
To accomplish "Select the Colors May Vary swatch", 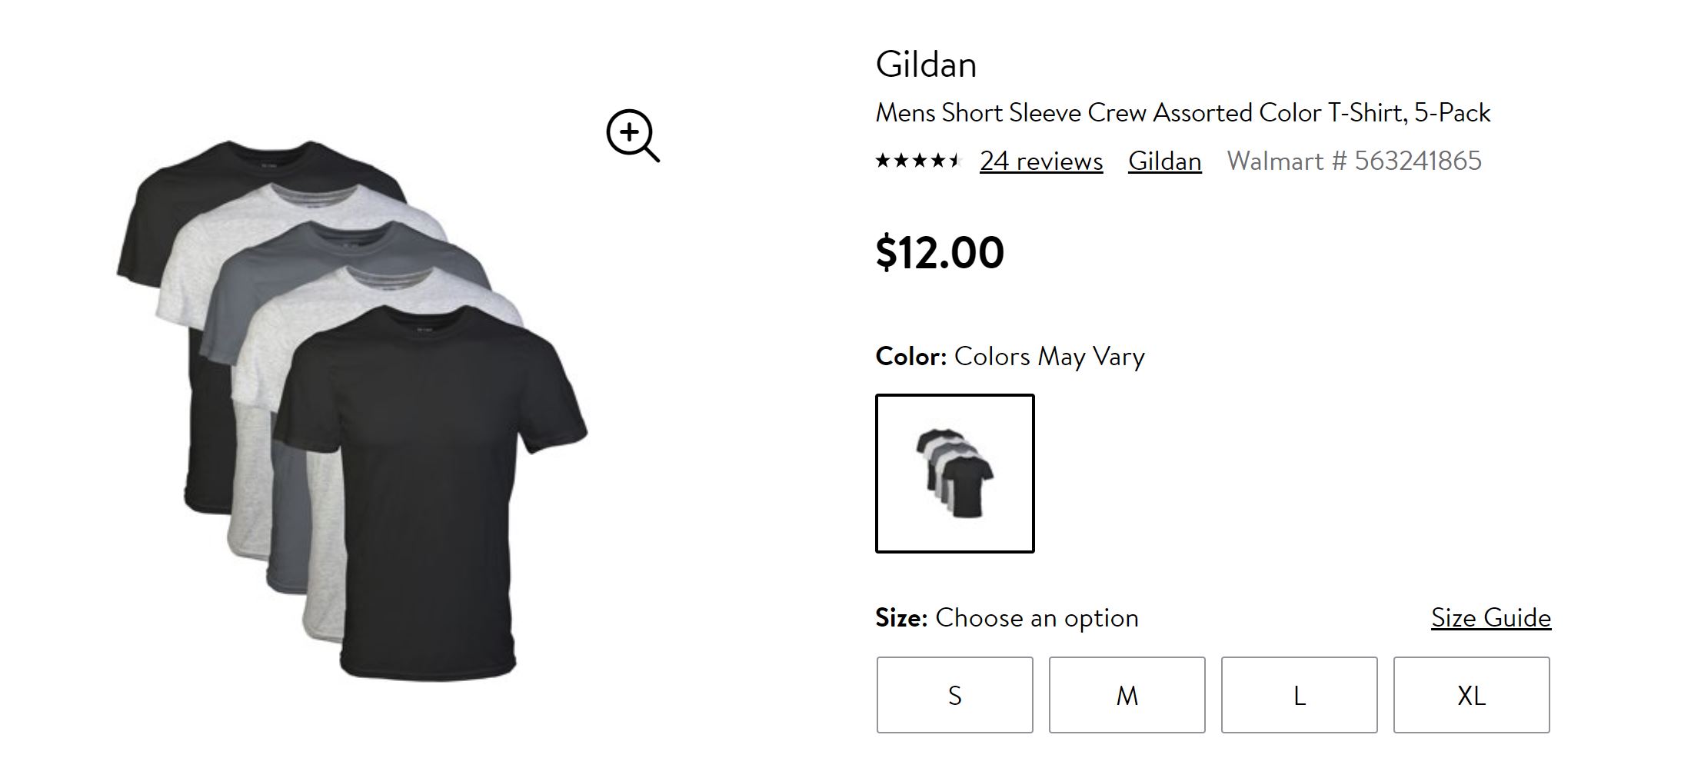I will coord(954,474).
